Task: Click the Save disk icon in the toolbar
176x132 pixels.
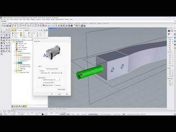Action: 7,26
